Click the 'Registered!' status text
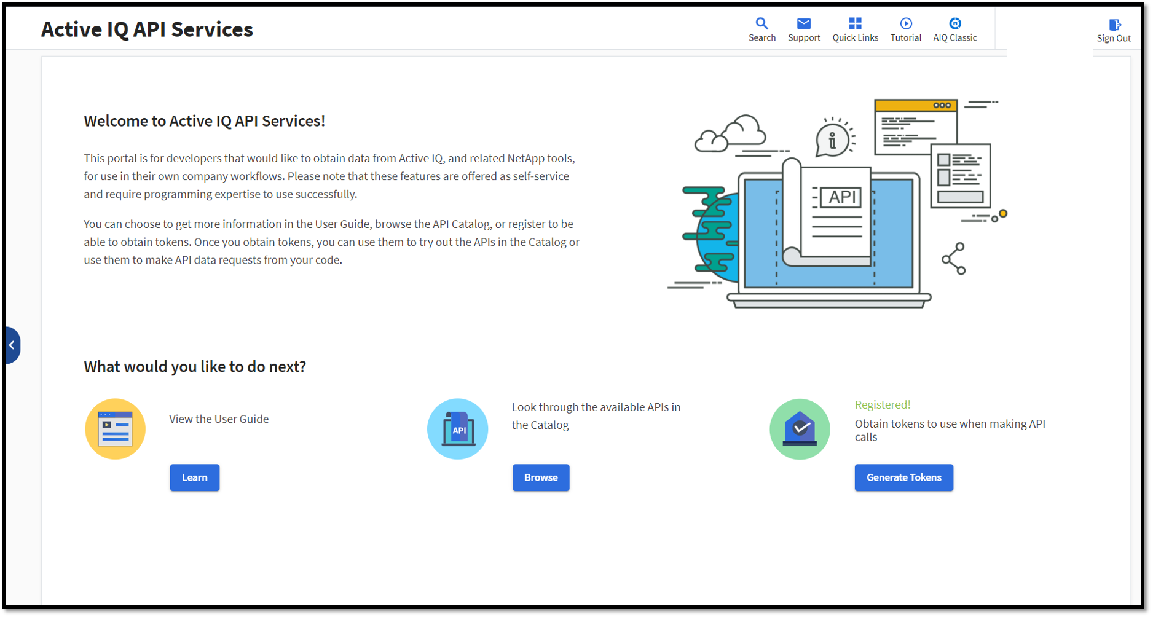Viewport: 1153px width, 617px height. click(x=882, y=404)
